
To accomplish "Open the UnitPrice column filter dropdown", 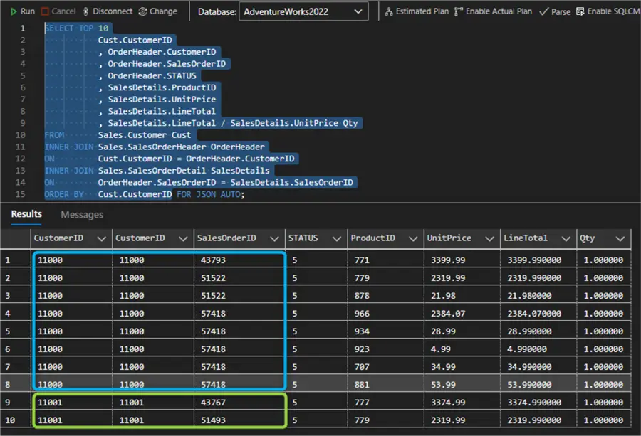I will point(489,238).
